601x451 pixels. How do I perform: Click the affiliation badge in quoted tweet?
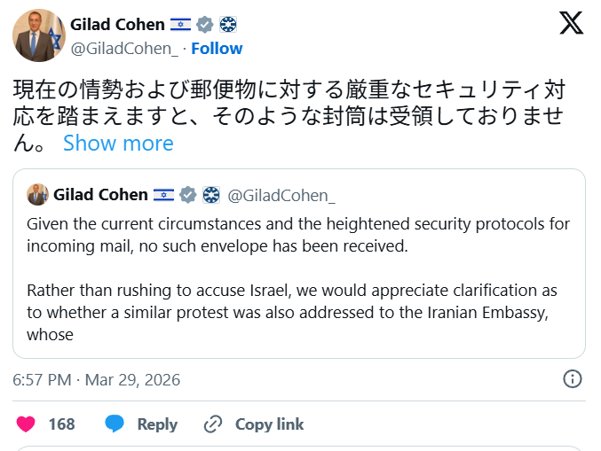(x=211, y=195)
